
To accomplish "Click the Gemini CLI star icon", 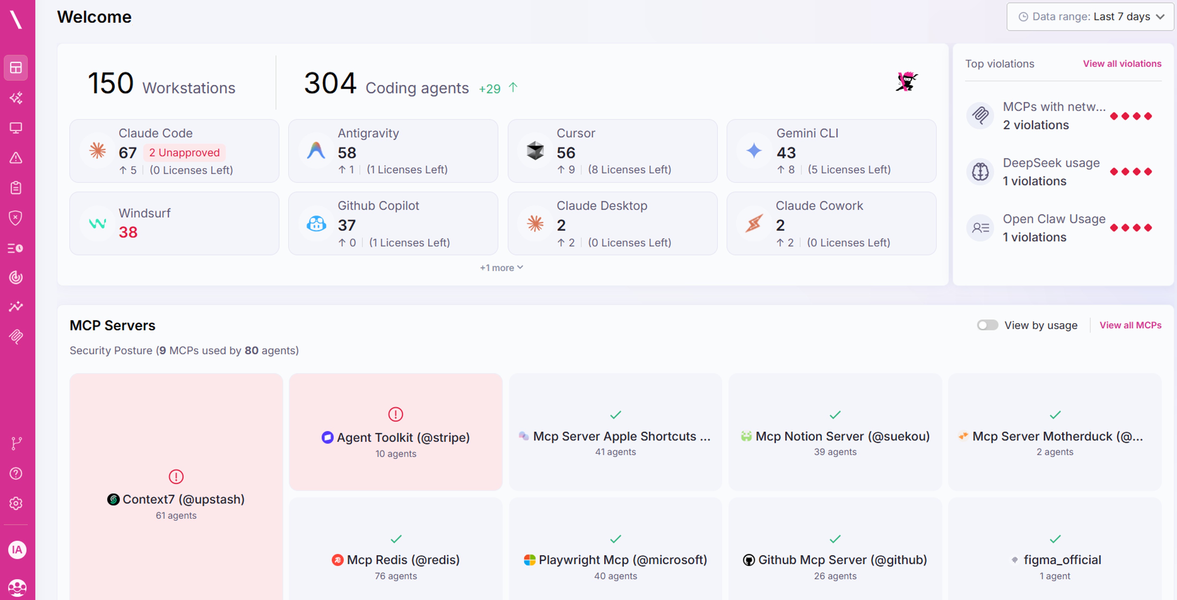I will pyautogui.click(x=754, y=150).
